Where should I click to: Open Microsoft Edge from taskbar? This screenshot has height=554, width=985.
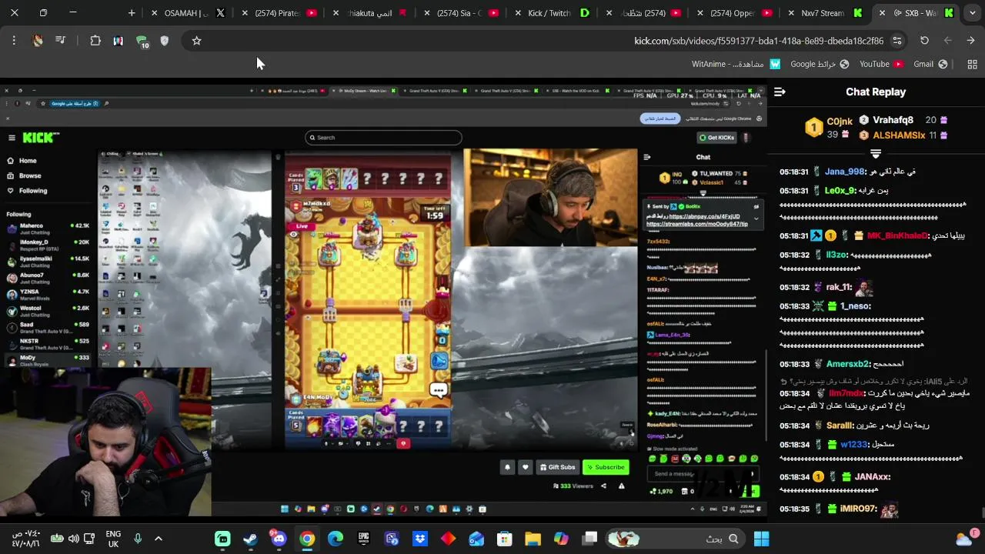click(335, 539)
